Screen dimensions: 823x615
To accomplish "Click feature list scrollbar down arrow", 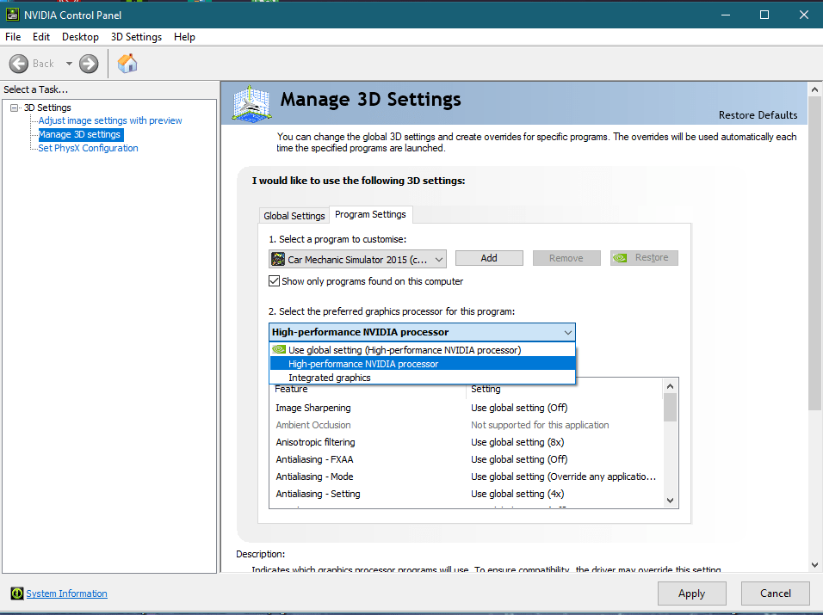I will click(670, 501).
